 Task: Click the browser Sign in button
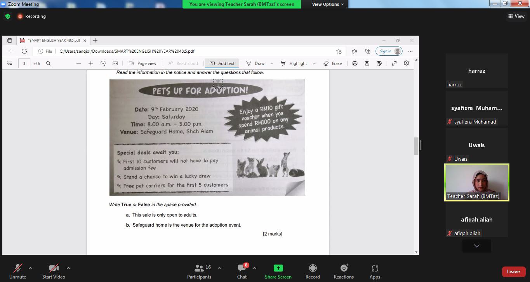[389, 51]
